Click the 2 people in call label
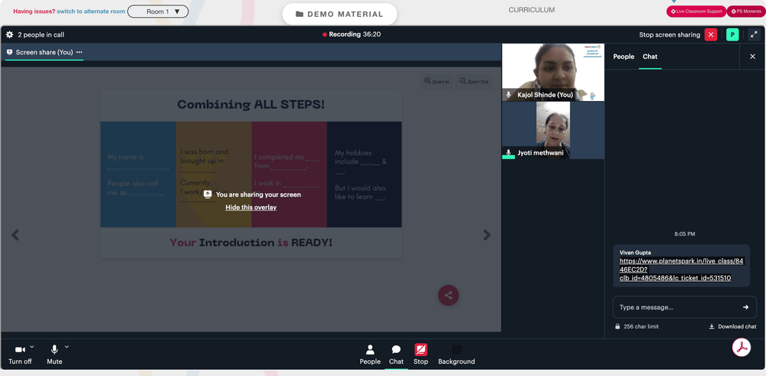The height and width of the screenshot is (376, 766). (x=41, y=34)
